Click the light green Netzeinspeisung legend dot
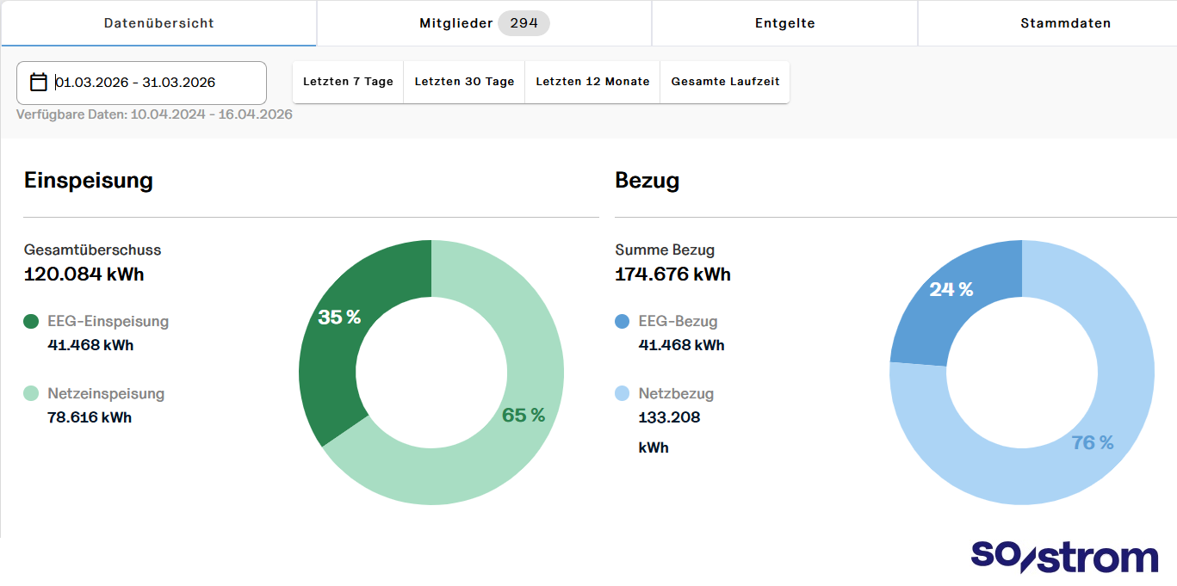 coord(30,393)
